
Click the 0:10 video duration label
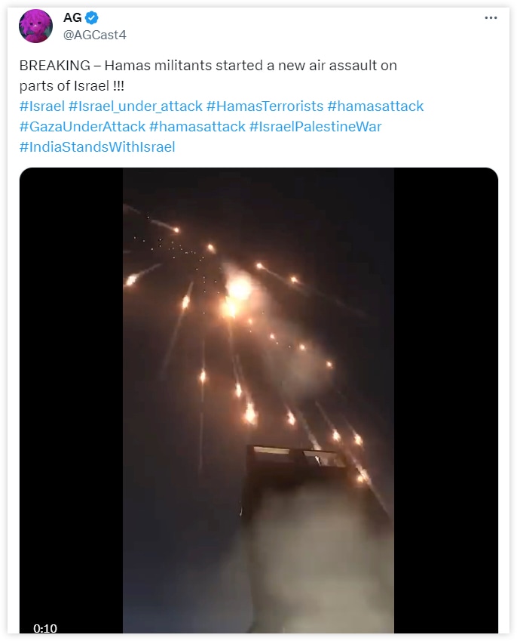point(45,628)
